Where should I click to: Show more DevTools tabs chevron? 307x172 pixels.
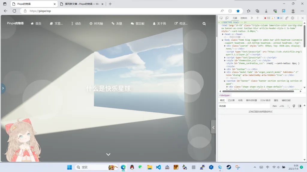(x=252, y=18)
